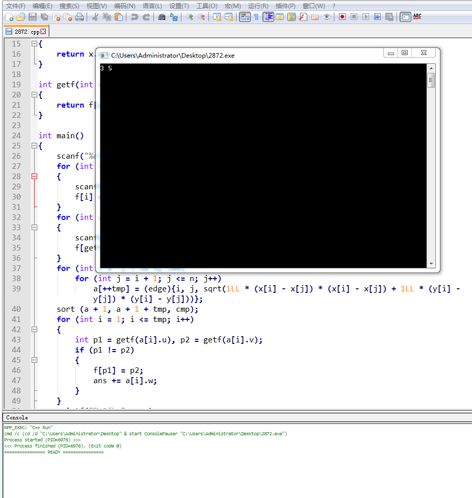Viewport: 472px width, 498px height.
Task: Open the 运行(R) menu
Action: pyautogui.click(x=258, y=6)
